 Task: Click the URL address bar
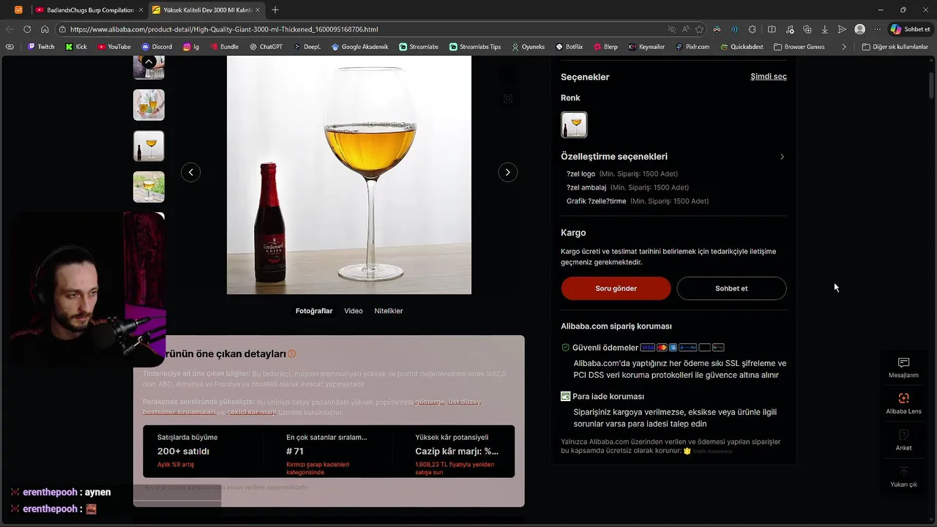tap(366, 29)
